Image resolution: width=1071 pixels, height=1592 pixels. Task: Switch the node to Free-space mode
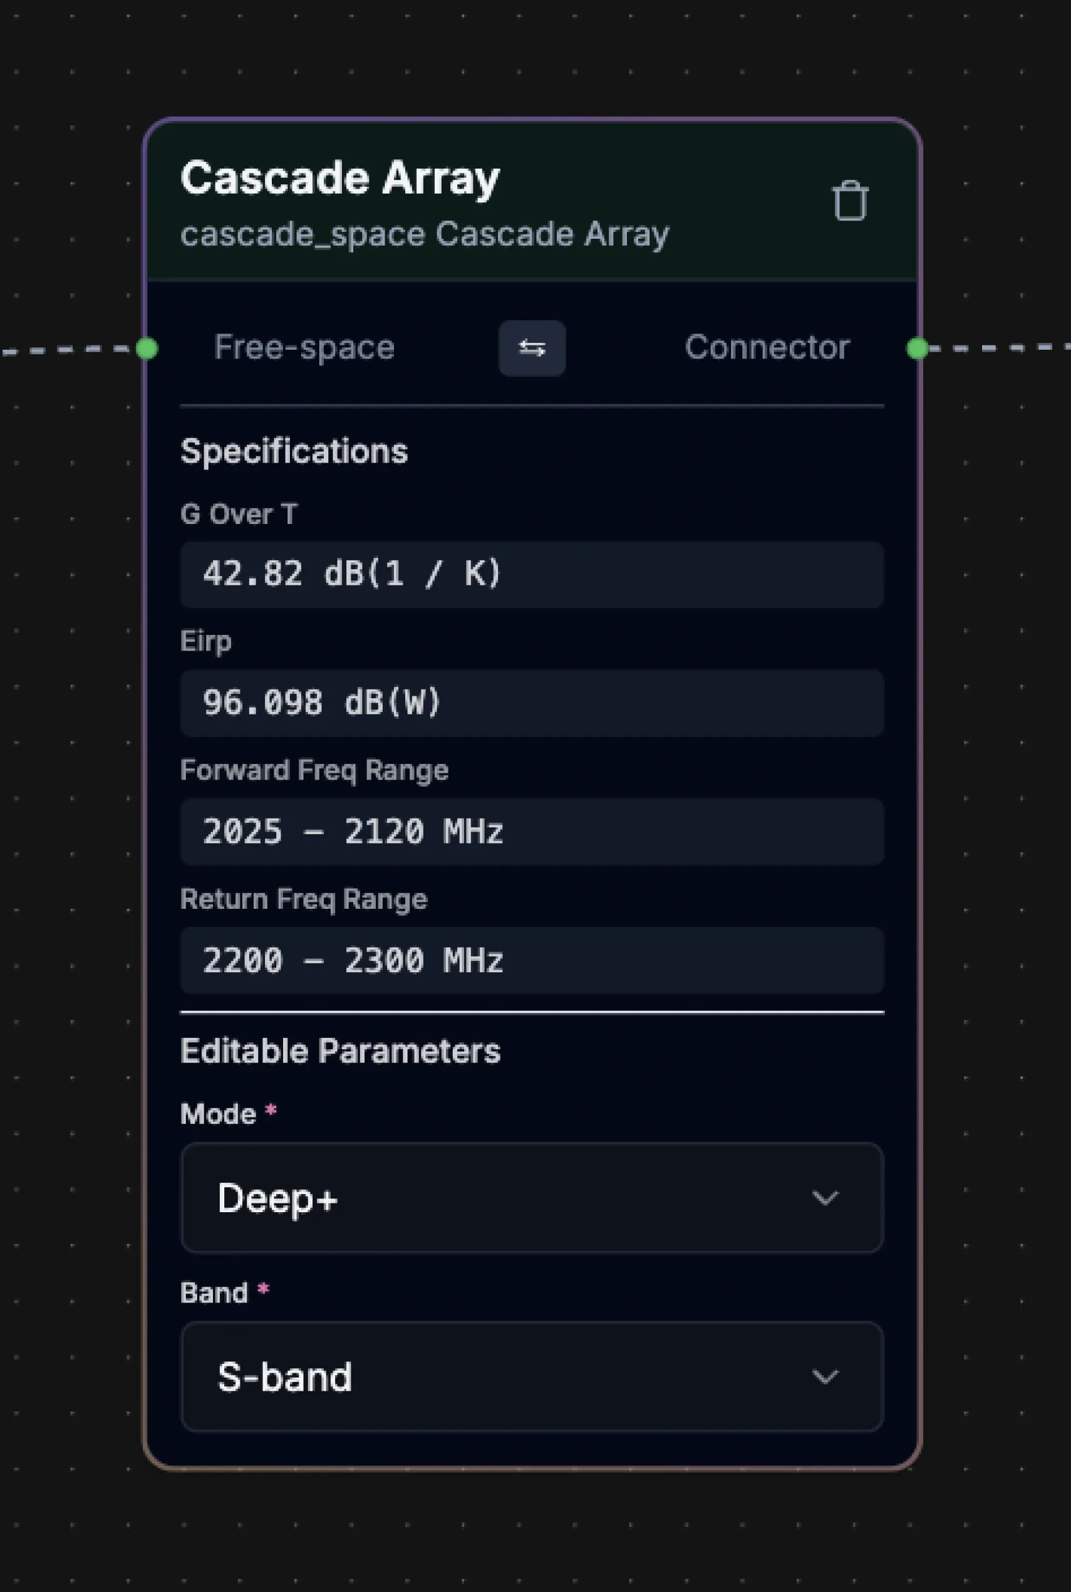[x=303, y=348]
